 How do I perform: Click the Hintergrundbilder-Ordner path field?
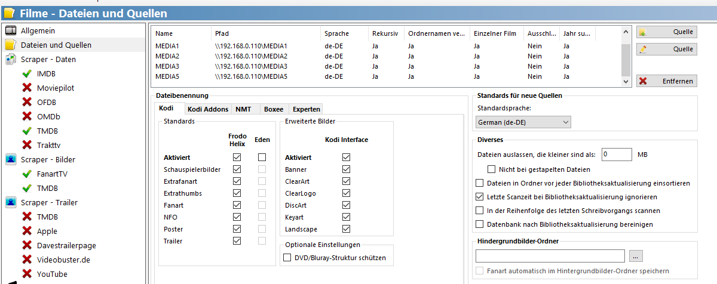pos(550,256)
